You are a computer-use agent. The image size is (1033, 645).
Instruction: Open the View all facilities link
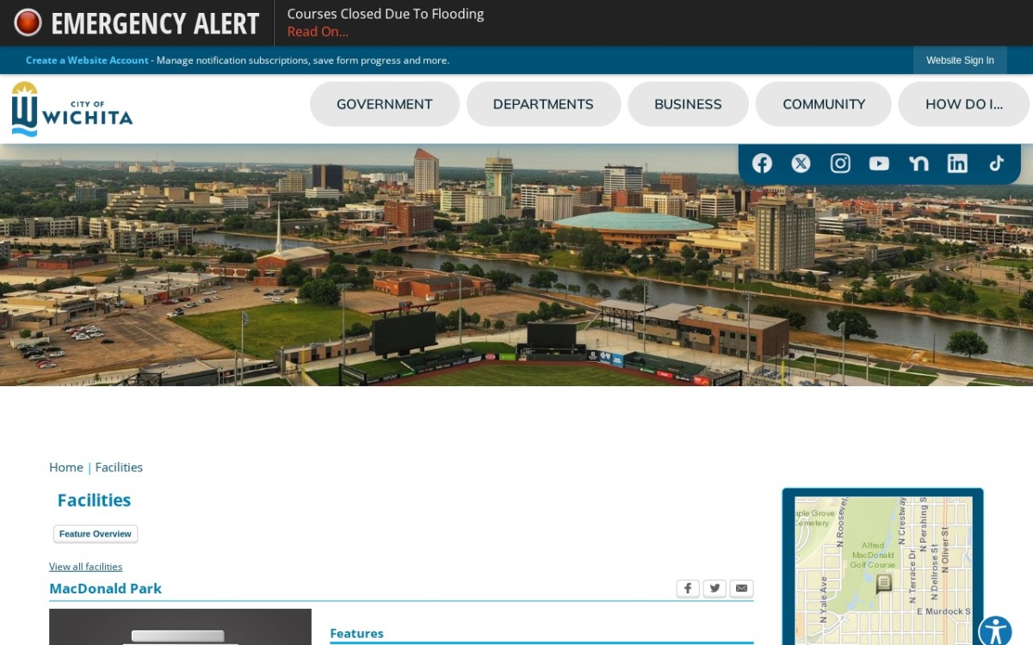pos(85,567)
